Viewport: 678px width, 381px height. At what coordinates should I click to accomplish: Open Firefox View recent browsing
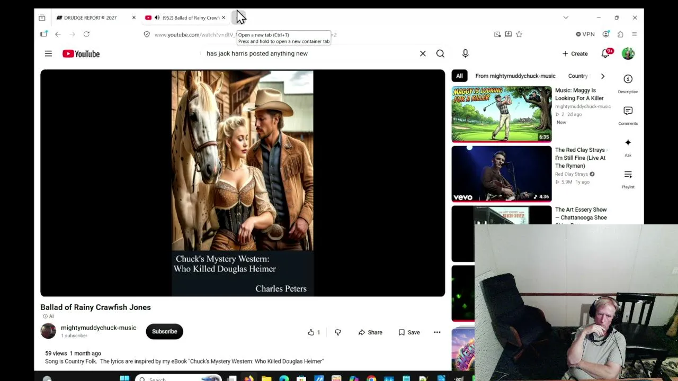(42, 17)
